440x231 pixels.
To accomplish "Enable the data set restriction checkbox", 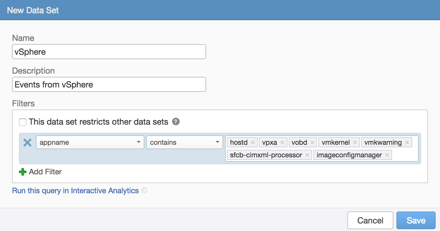I will (22, 122).
